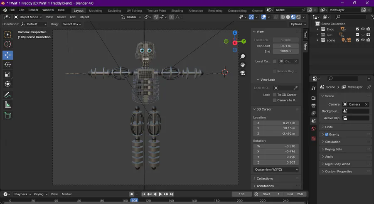Open the Texture properties checker icon
This screenshot has height=204, width=374.
(x=313, y=138)
